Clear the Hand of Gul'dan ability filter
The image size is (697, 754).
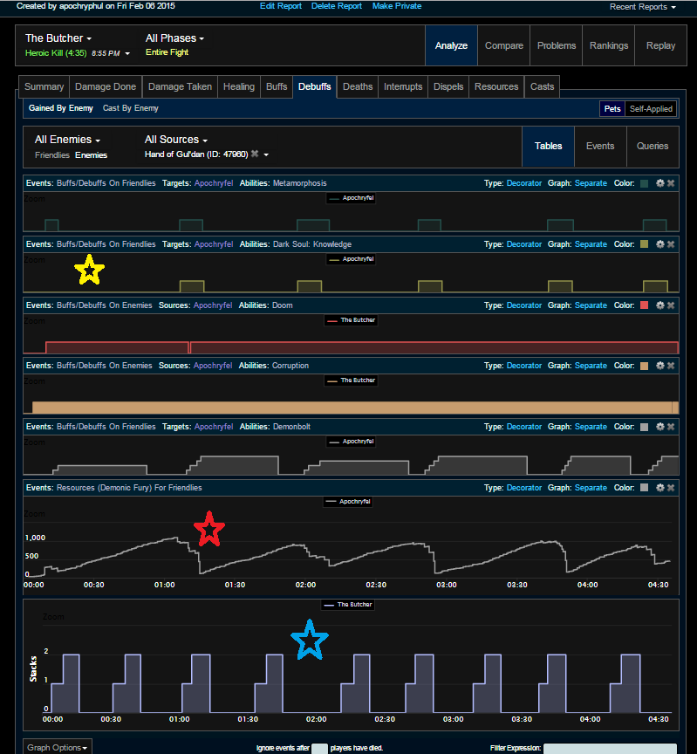click(x=255, y=154)
